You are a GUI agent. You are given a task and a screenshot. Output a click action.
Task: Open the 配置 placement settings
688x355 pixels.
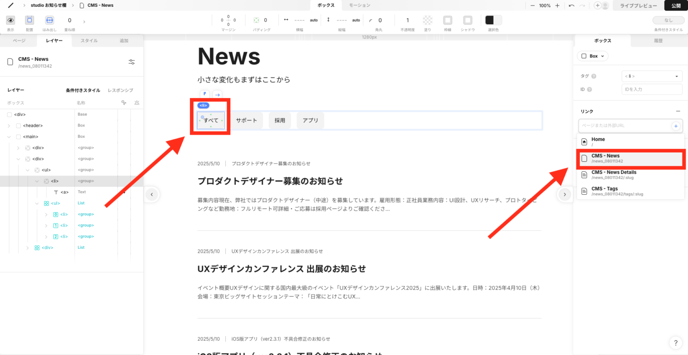click(29, 21)
